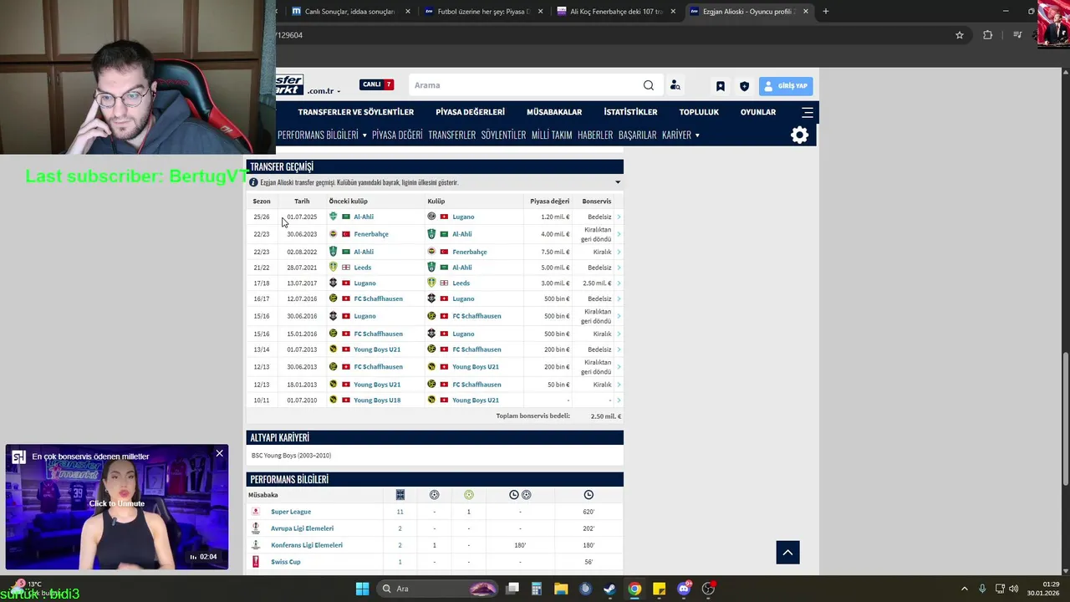Collapse the Transfer Geçmişi description arrow
The width and height of the screenshot is (1070, 602).
click(x=618, y=182)
